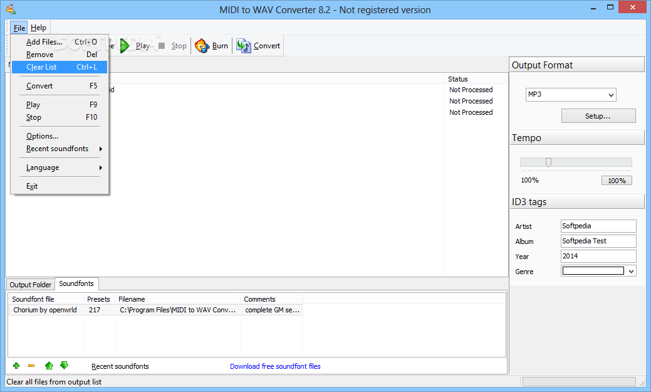Click the green Play arrow icon
This screenshot has width=651, height=392.
pyautogui.click(x=125, y=46)
